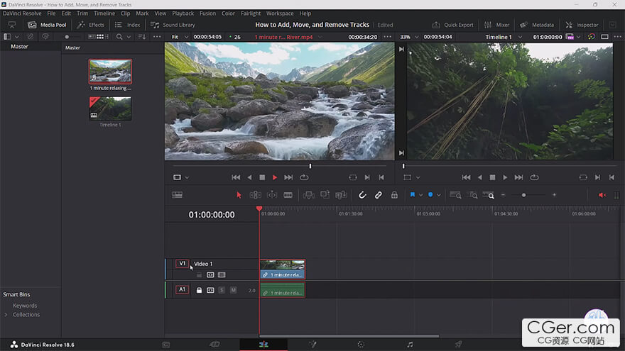Toggle the Snapping magnet icon
This screenshot has height=351, width=625.
(x=362, y=195)
